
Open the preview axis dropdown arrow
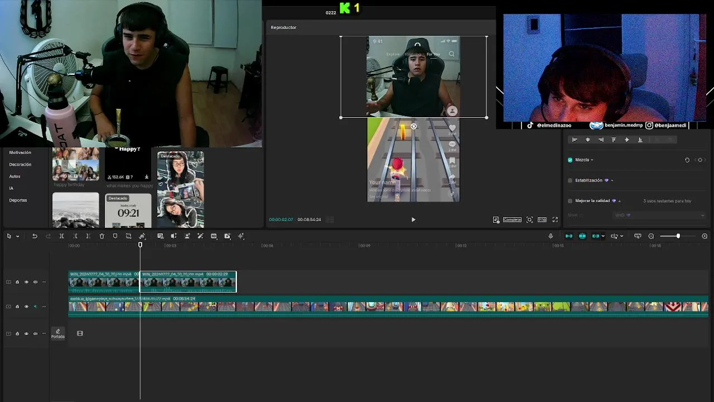tap(621, 236)
